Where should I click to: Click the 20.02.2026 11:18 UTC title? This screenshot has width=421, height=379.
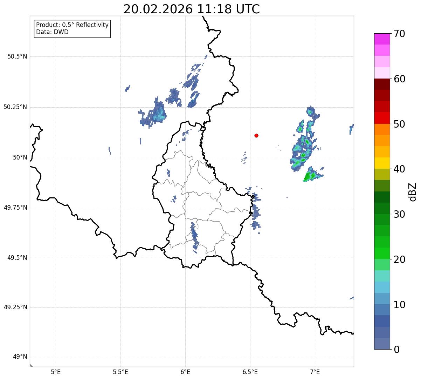(192, 9)
